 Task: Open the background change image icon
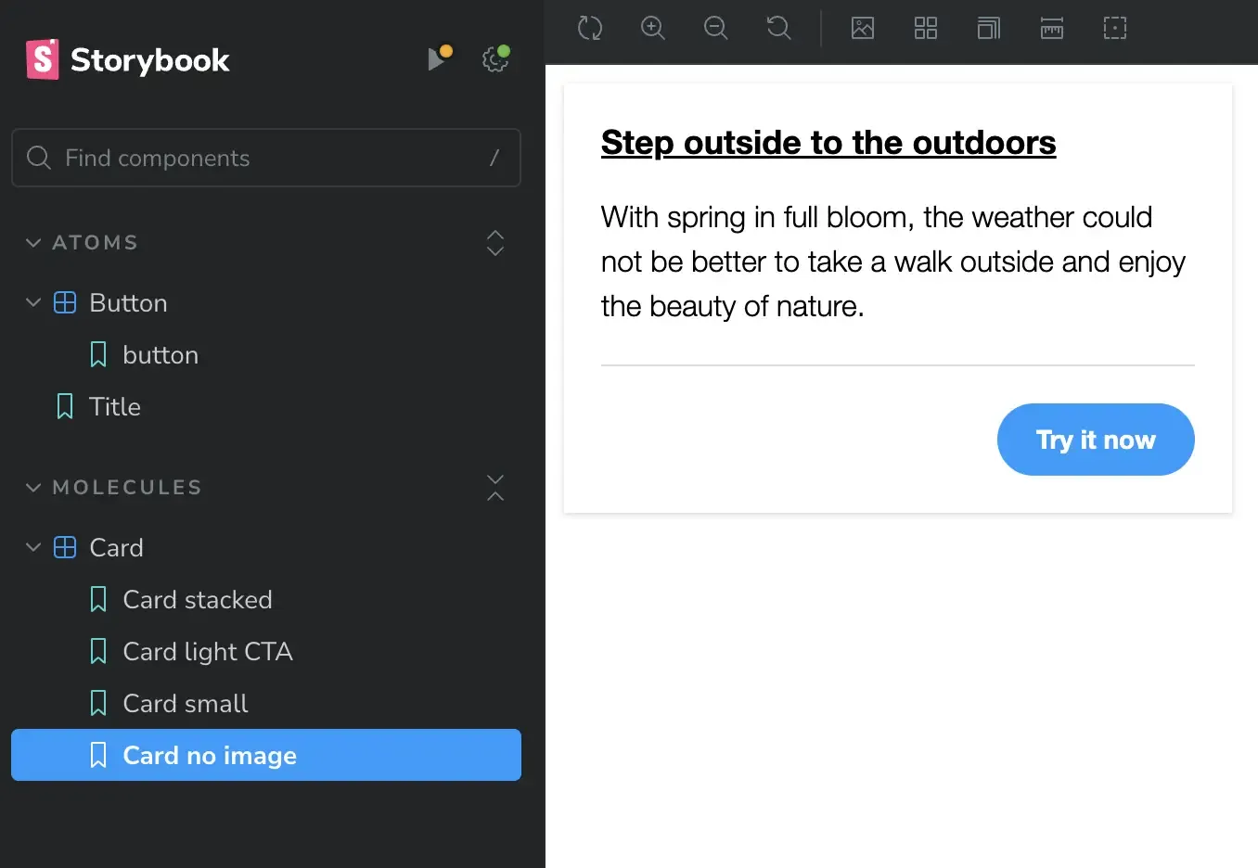coord(863,28)
